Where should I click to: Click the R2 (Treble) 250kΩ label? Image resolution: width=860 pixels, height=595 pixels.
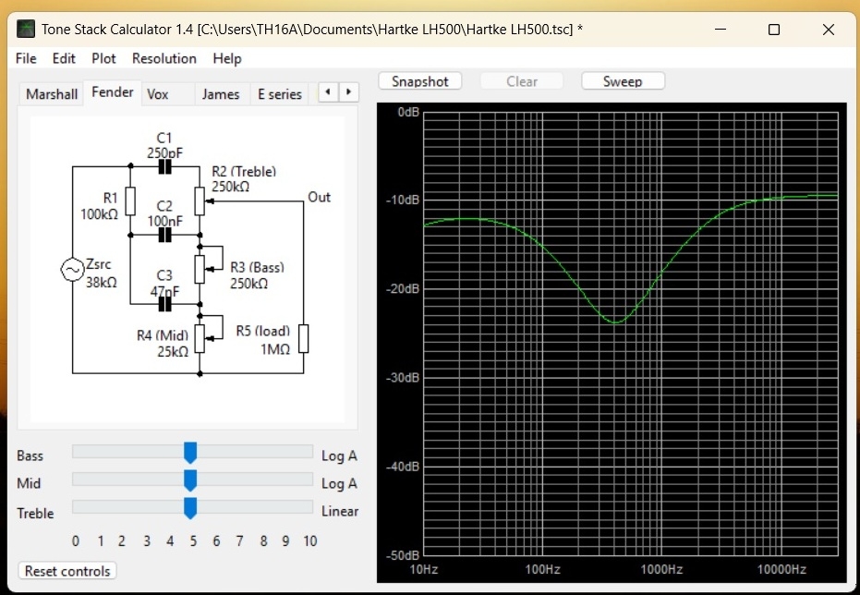point(244,179)
